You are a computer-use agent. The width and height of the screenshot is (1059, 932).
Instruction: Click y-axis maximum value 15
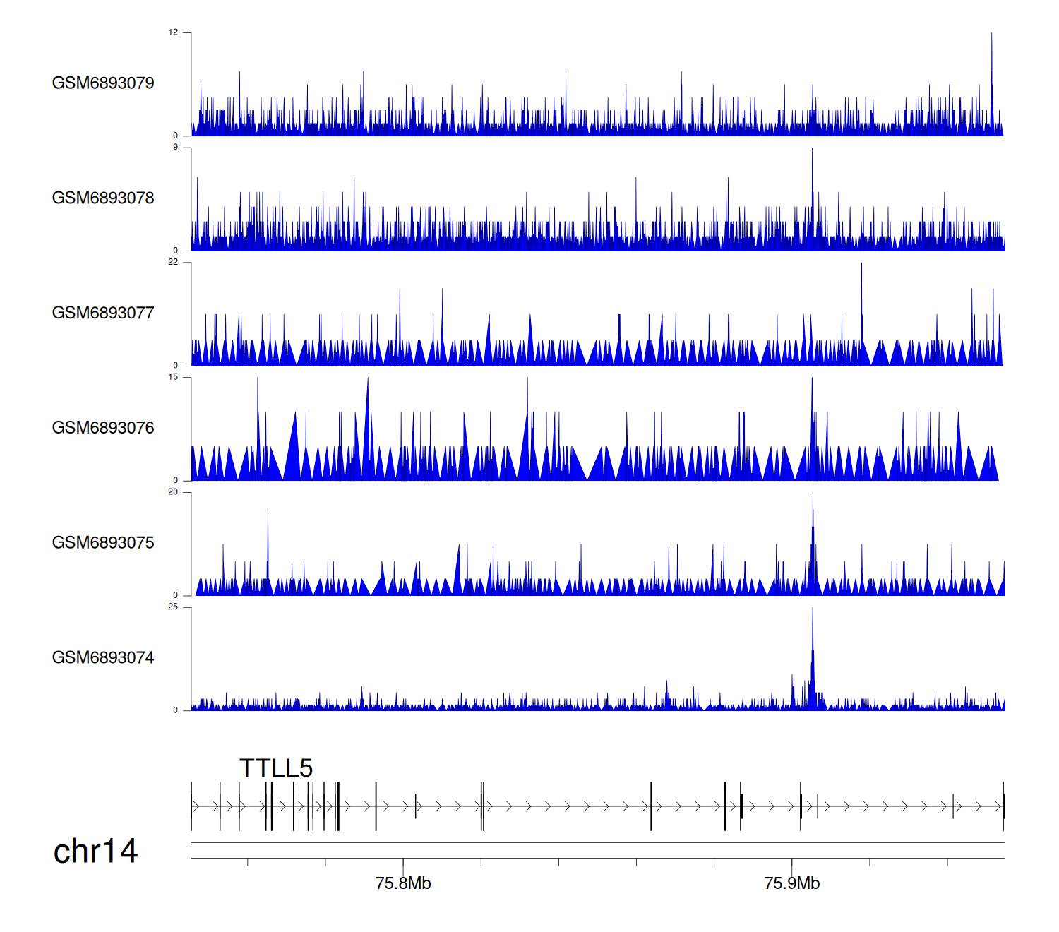[x=173, y=377]
